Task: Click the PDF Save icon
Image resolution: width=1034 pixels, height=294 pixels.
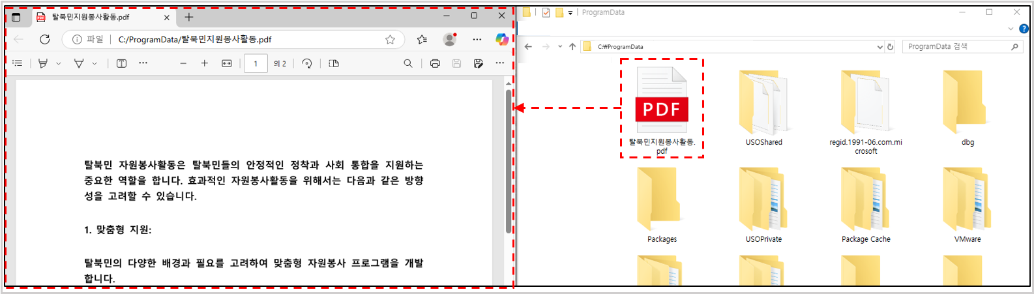Action: pyautogui.click(x=456, y=63)
